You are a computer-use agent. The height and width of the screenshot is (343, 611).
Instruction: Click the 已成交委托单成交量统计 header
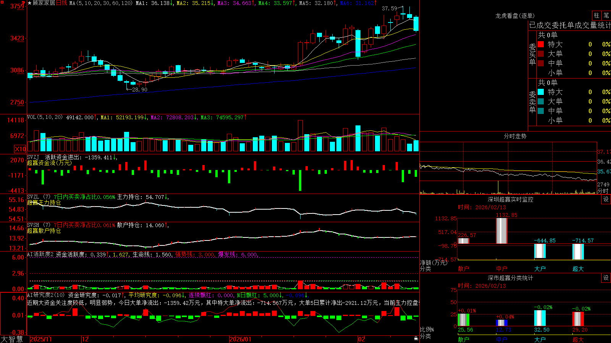(x=570, y=25)
